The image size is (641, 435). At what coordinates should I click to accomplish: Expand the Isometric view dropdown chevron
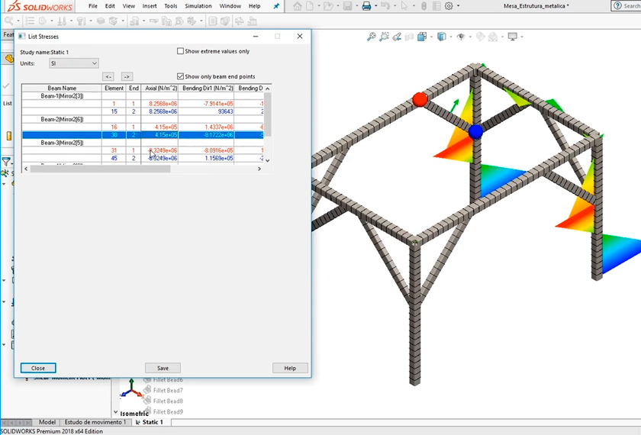116,414
